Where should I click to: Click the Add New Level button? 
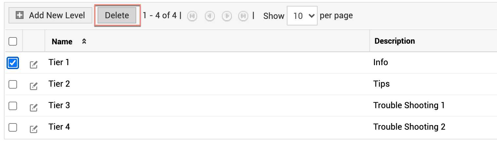[x=50, y=15]
